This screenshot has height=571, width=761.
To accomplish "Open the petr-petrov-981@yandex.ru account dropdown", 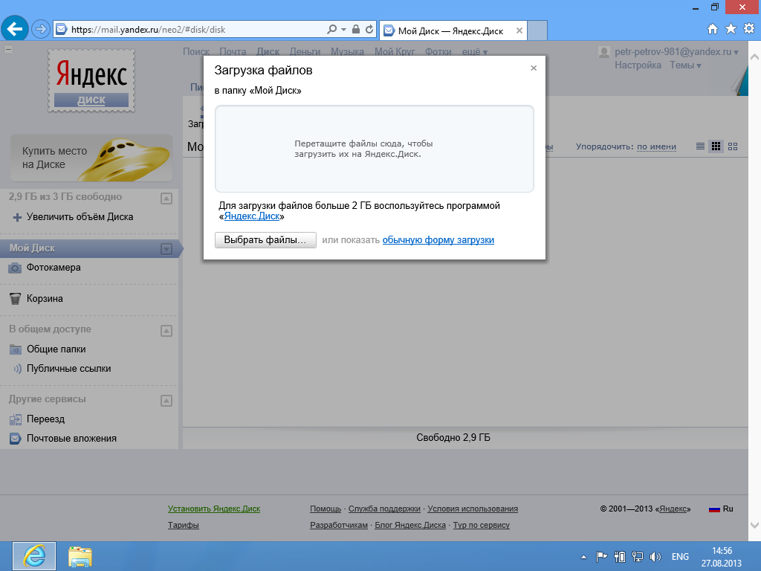I will [x=676, y=51].
